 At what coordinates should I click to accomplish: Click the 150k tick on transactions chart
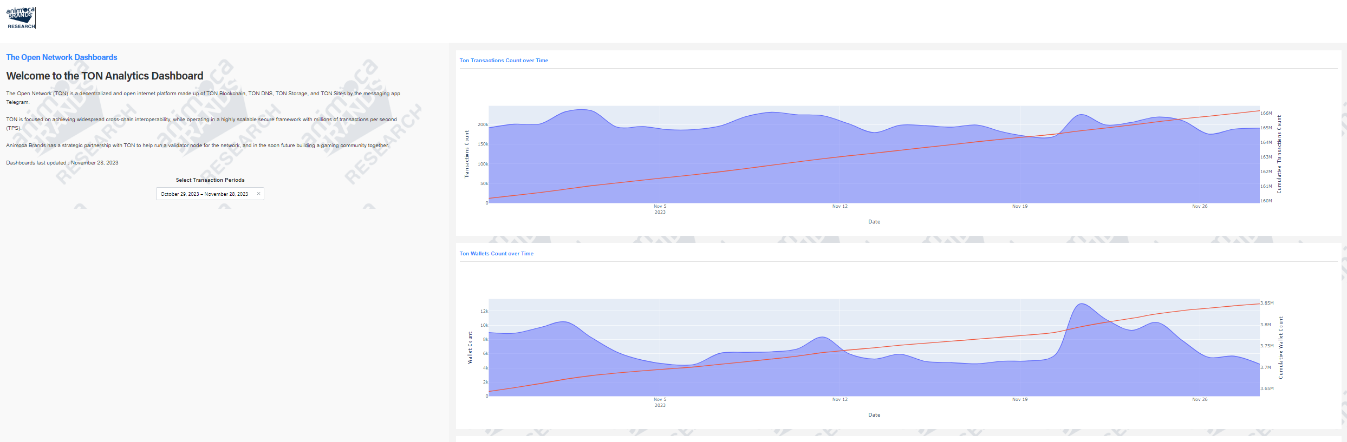[x=483, y=144]
